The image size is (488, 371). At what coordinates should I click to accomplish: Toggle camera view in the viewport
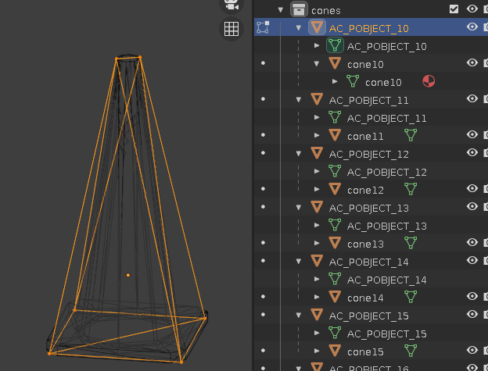(x=231, y=4)
